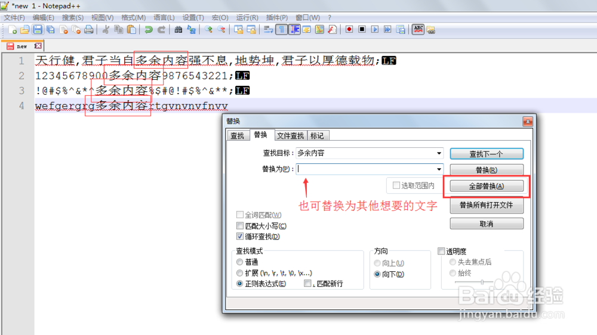Open the 搜索(S) menu
Image resolution: width=597 pixels, height=335 pixels.
(x=73, y=17)
